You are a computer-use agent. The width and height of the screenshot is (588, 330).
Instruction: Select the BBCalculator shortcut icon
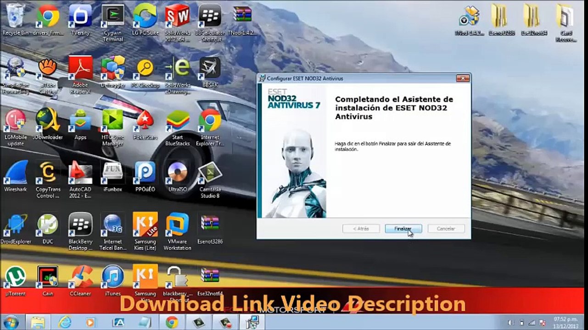pyautogui.click(x=210, y=23)
